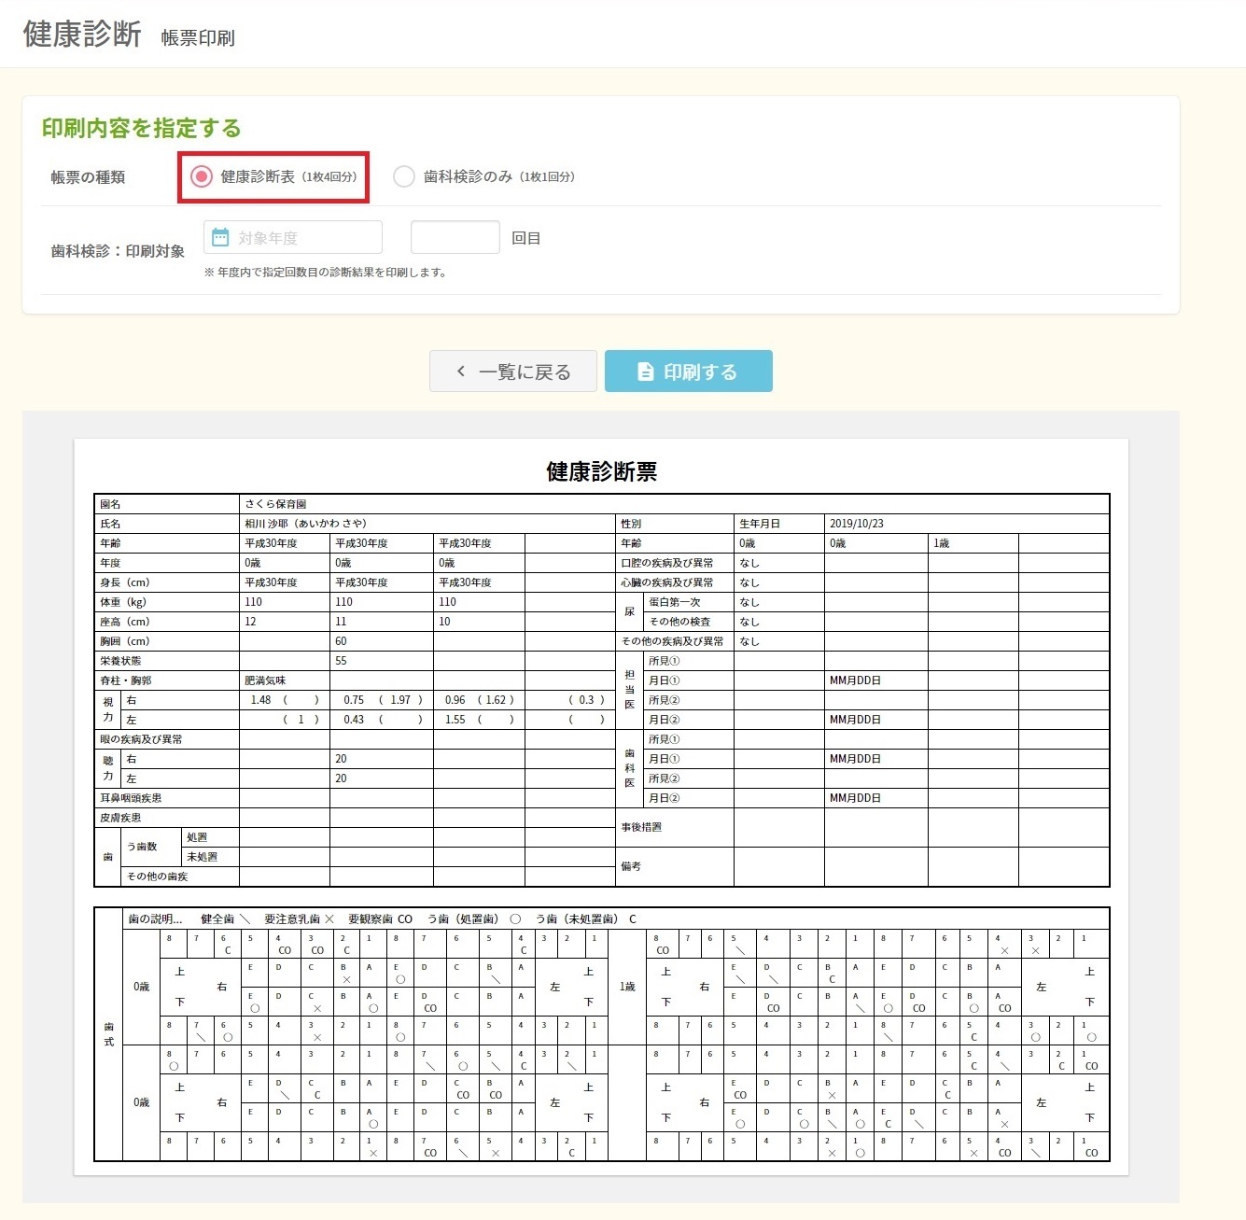Click the 未処置 row label
The height and width of the screenshot is (1220, 1246).
(202, 857)
